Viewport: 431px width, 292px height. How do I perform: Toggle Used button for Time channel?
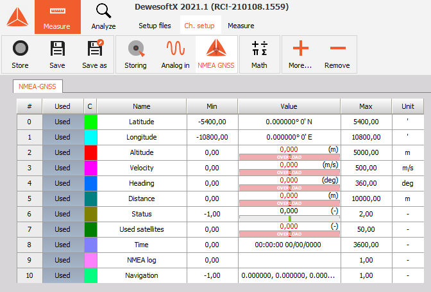point(63,245)
